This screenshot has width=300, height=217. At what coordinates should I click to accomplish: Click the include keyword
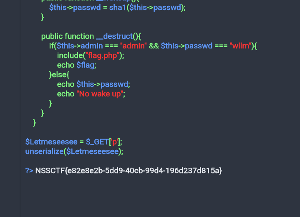(70, 56)
